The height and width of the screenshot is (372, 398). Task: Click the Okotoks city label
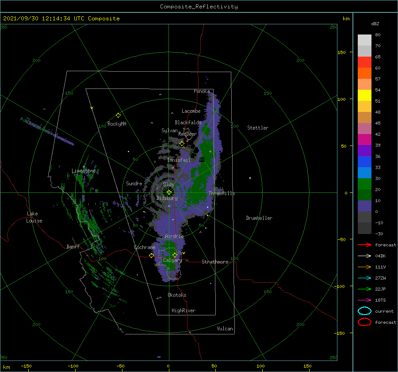(x=177, y=295)
